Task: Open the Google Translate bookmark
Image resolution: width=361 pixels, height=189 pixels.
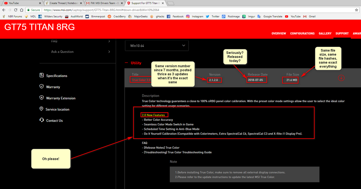Action: pyautogui.click(x=270, y=17)
